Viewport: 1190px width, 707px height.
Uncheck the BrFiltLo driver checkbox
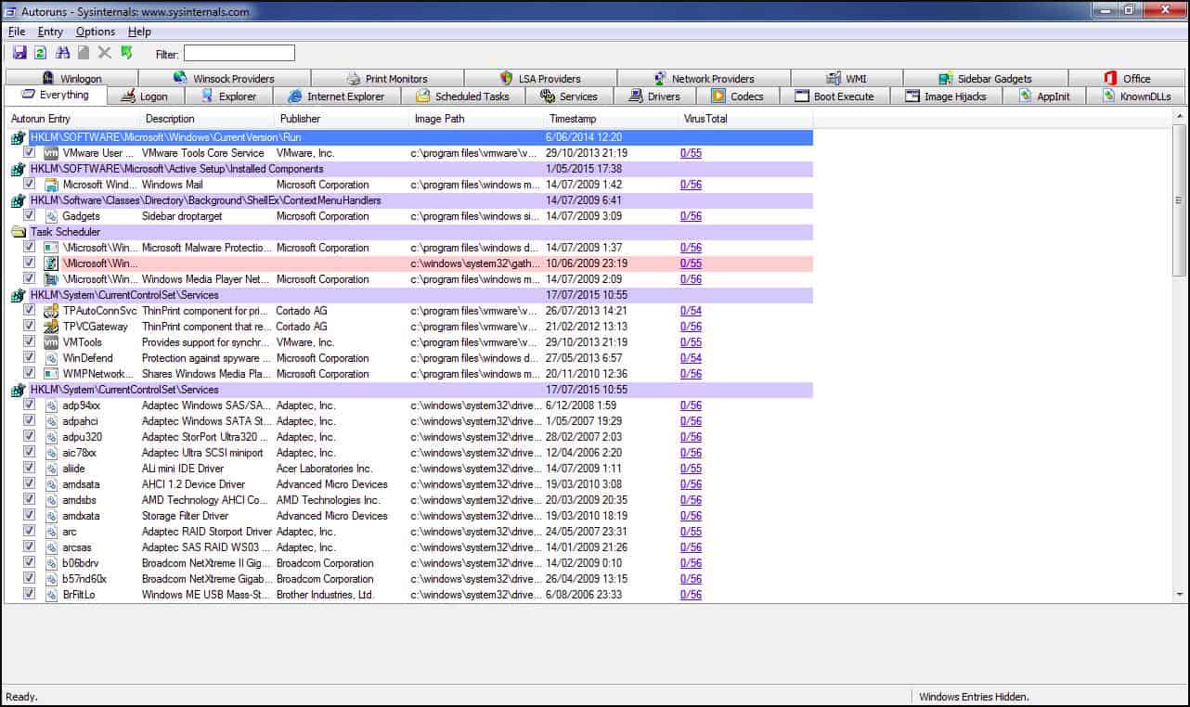pos(30,594)
